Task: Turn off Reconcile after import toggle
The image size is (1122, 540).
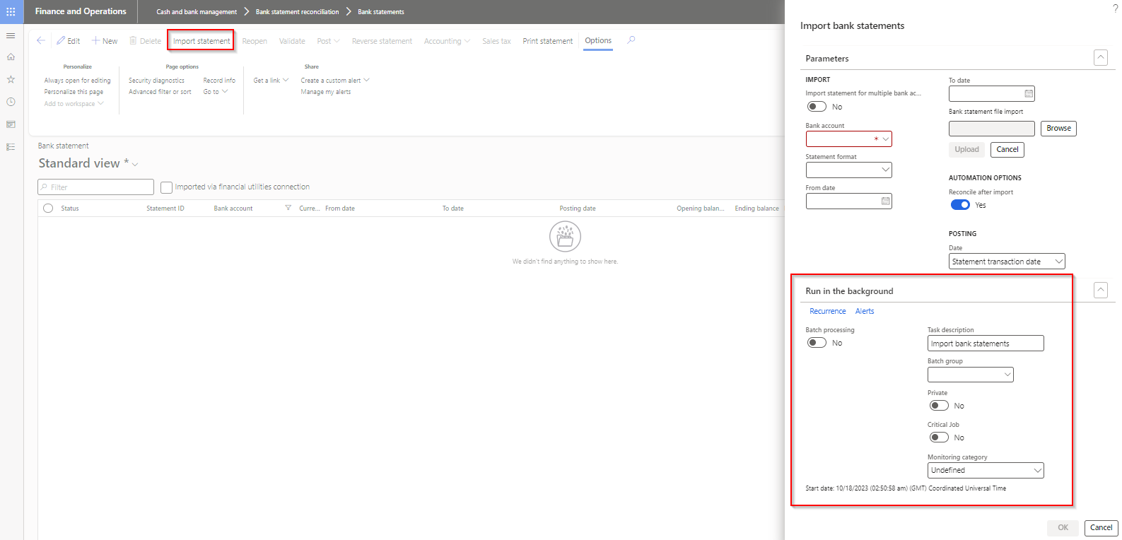Action: coord(960,205)
